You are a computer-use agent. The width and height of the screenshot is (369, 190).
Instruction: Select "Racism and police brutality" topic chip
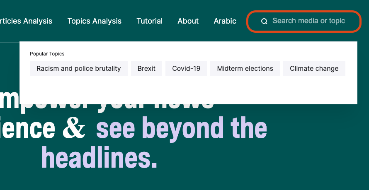(79, 68)
